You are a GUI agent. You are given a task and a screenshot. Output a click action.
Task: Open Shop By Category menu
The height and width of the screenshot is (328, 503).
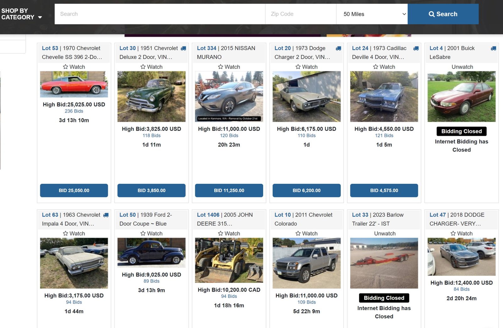coord(21,14)
